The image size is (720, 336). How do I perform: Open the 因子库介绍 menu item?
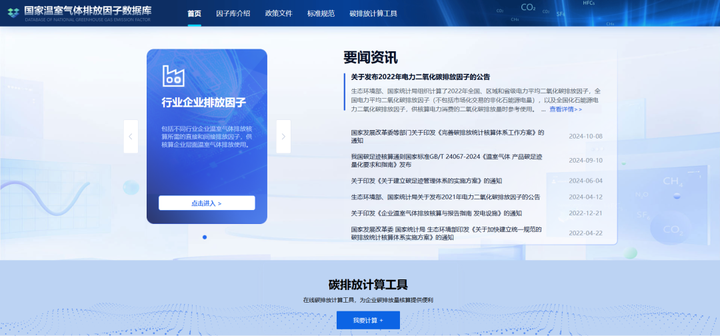233,13
